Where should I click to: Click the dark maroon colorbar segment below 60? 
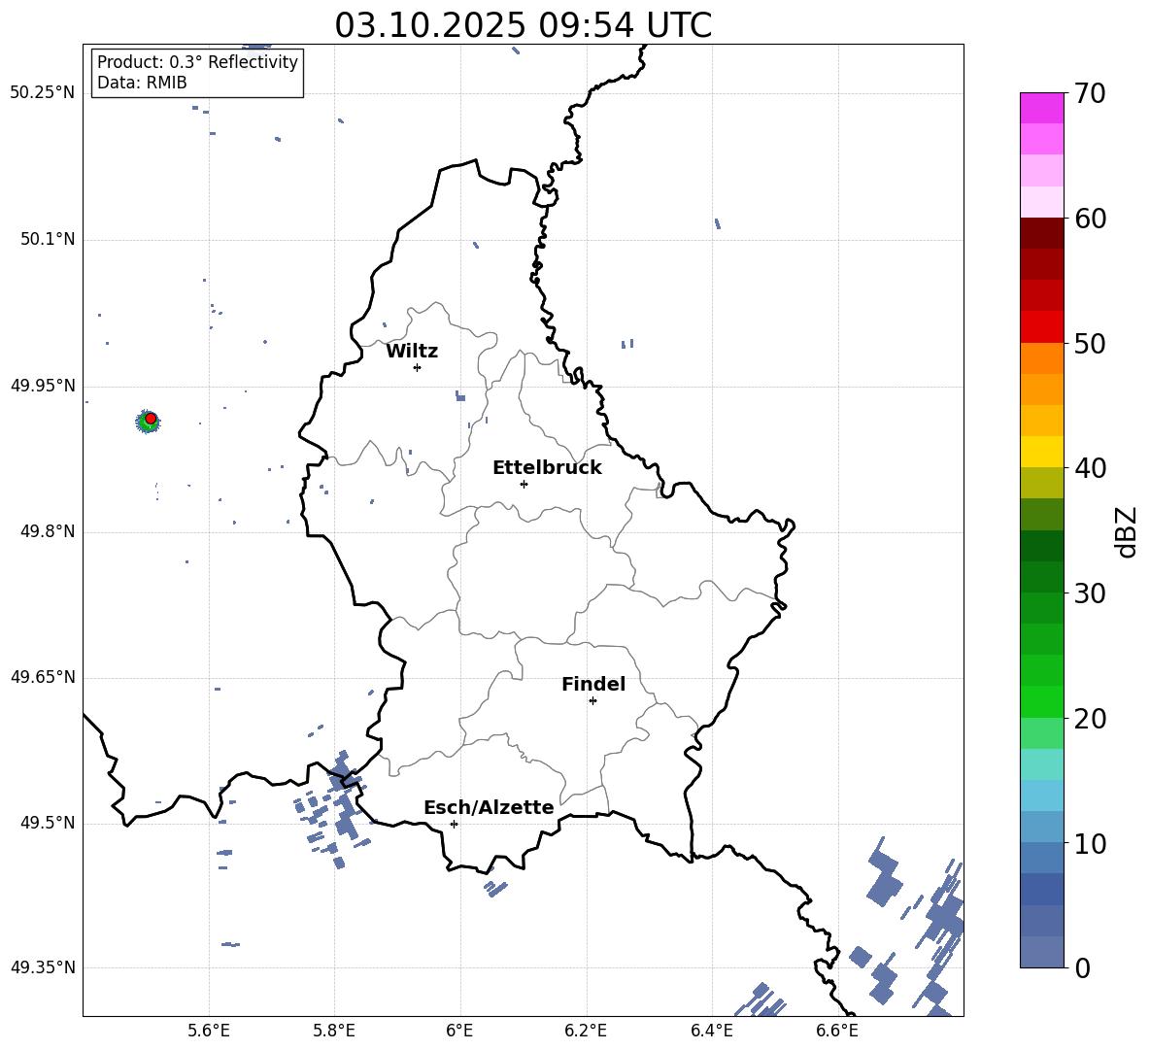coord(1042,233)
